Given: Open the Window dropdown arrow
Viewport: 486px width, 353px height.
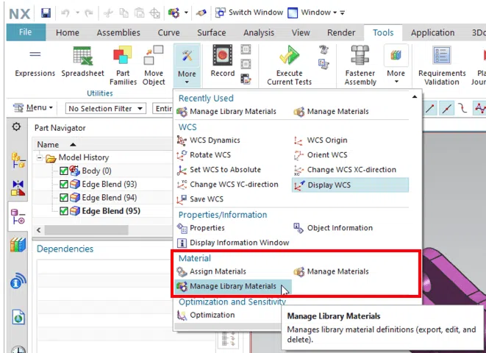Looking at the screenshot, I should (335, 13).
